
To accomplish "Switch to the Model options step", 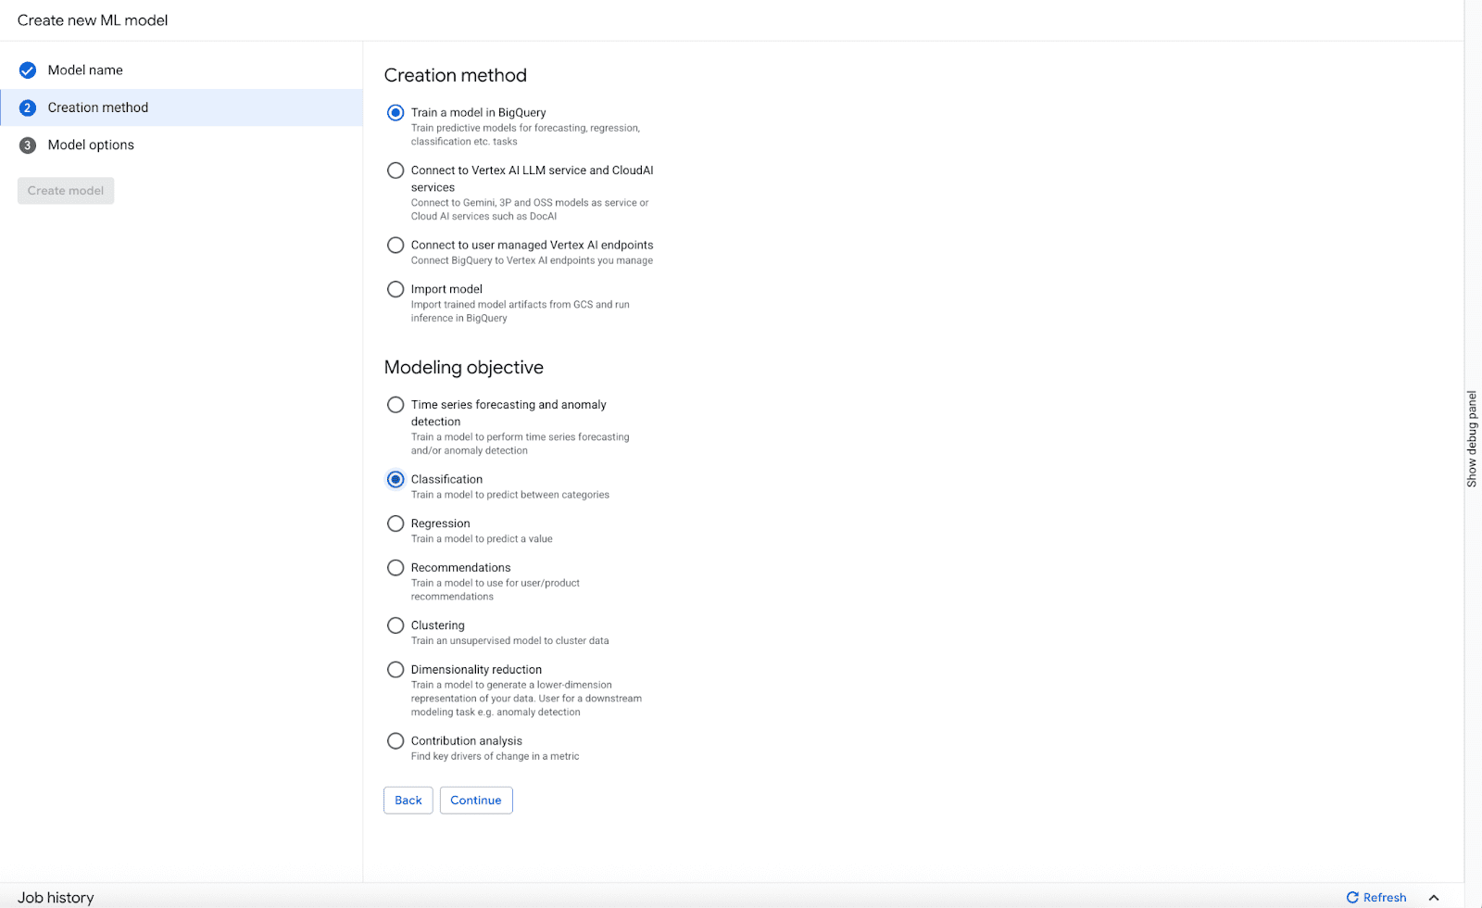I will click(91, 145).
